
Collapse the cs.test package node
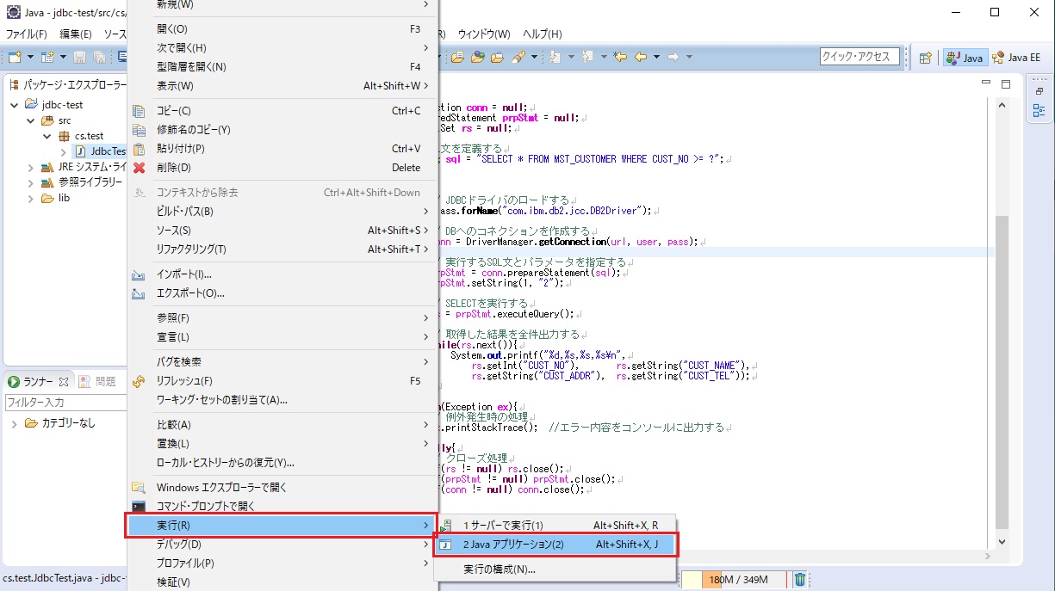tap(47, 136)
